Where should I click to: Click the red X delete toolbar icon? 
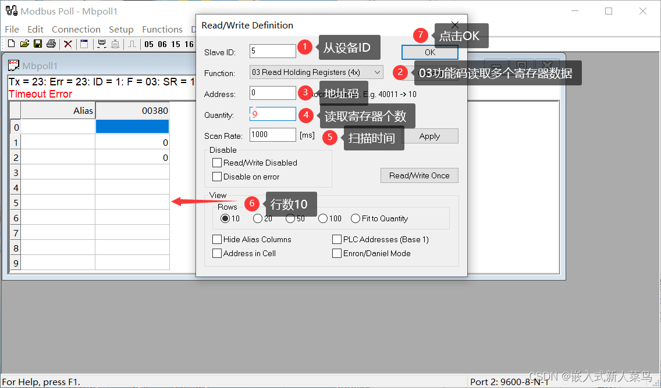tap(68, 44)
